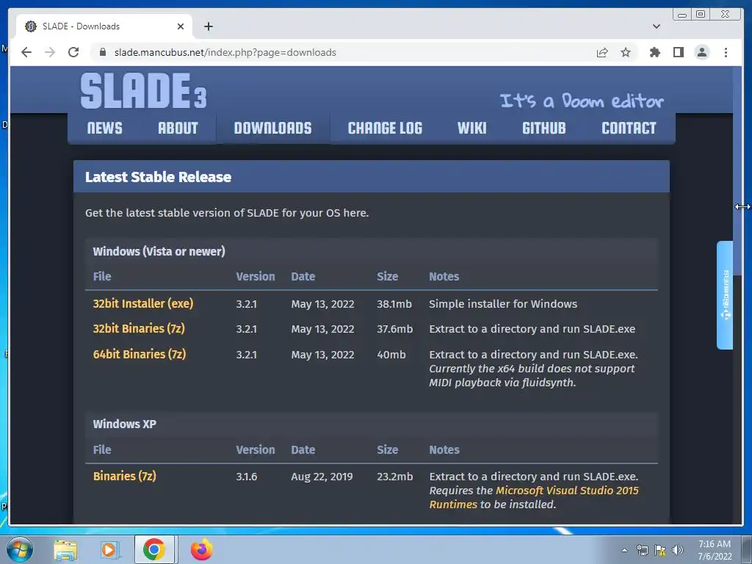Open a new browser tab

[208, 26]
